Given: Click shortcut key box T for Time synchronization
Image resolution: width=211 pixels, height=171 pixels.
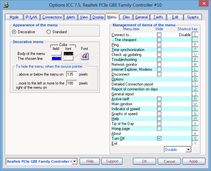Looking at the screenshot, I should [x=195, y=49].
